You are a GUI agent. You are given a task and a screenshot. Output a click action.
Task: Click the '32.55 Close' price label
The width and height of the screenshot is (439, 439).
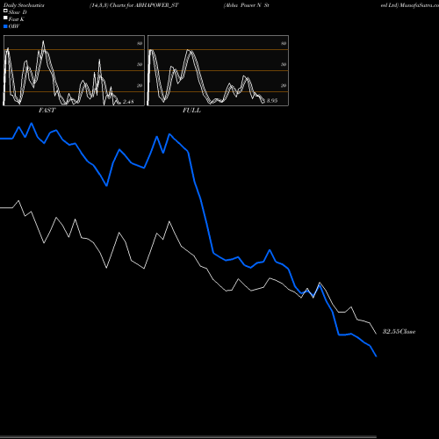coord(399,332)
